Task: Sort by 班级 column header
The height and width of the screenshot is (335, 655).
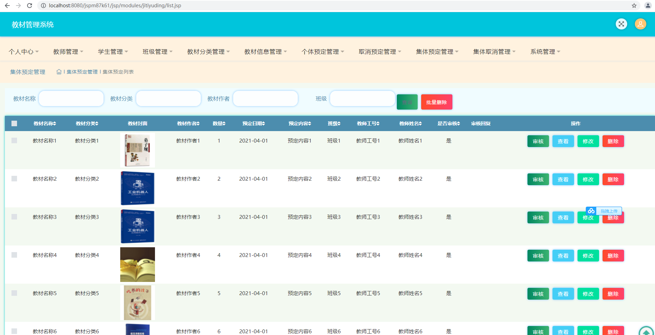Action: click(x=334, y=123)
